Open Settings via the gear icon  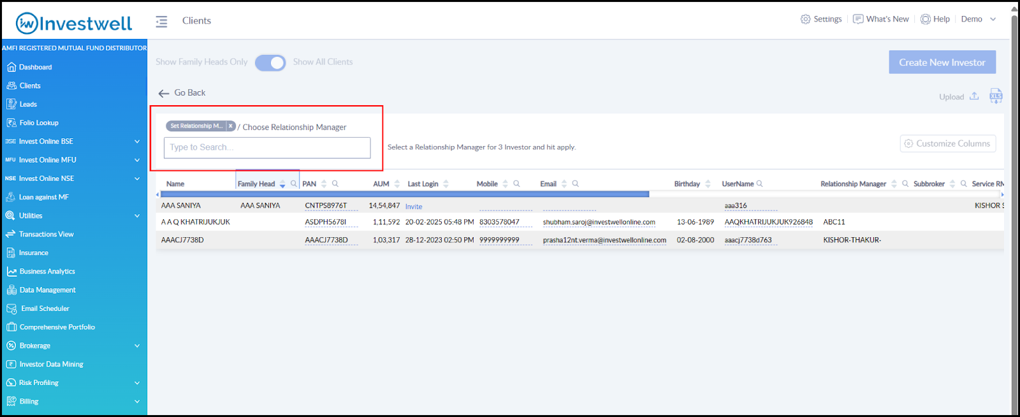tap(806, 19)
